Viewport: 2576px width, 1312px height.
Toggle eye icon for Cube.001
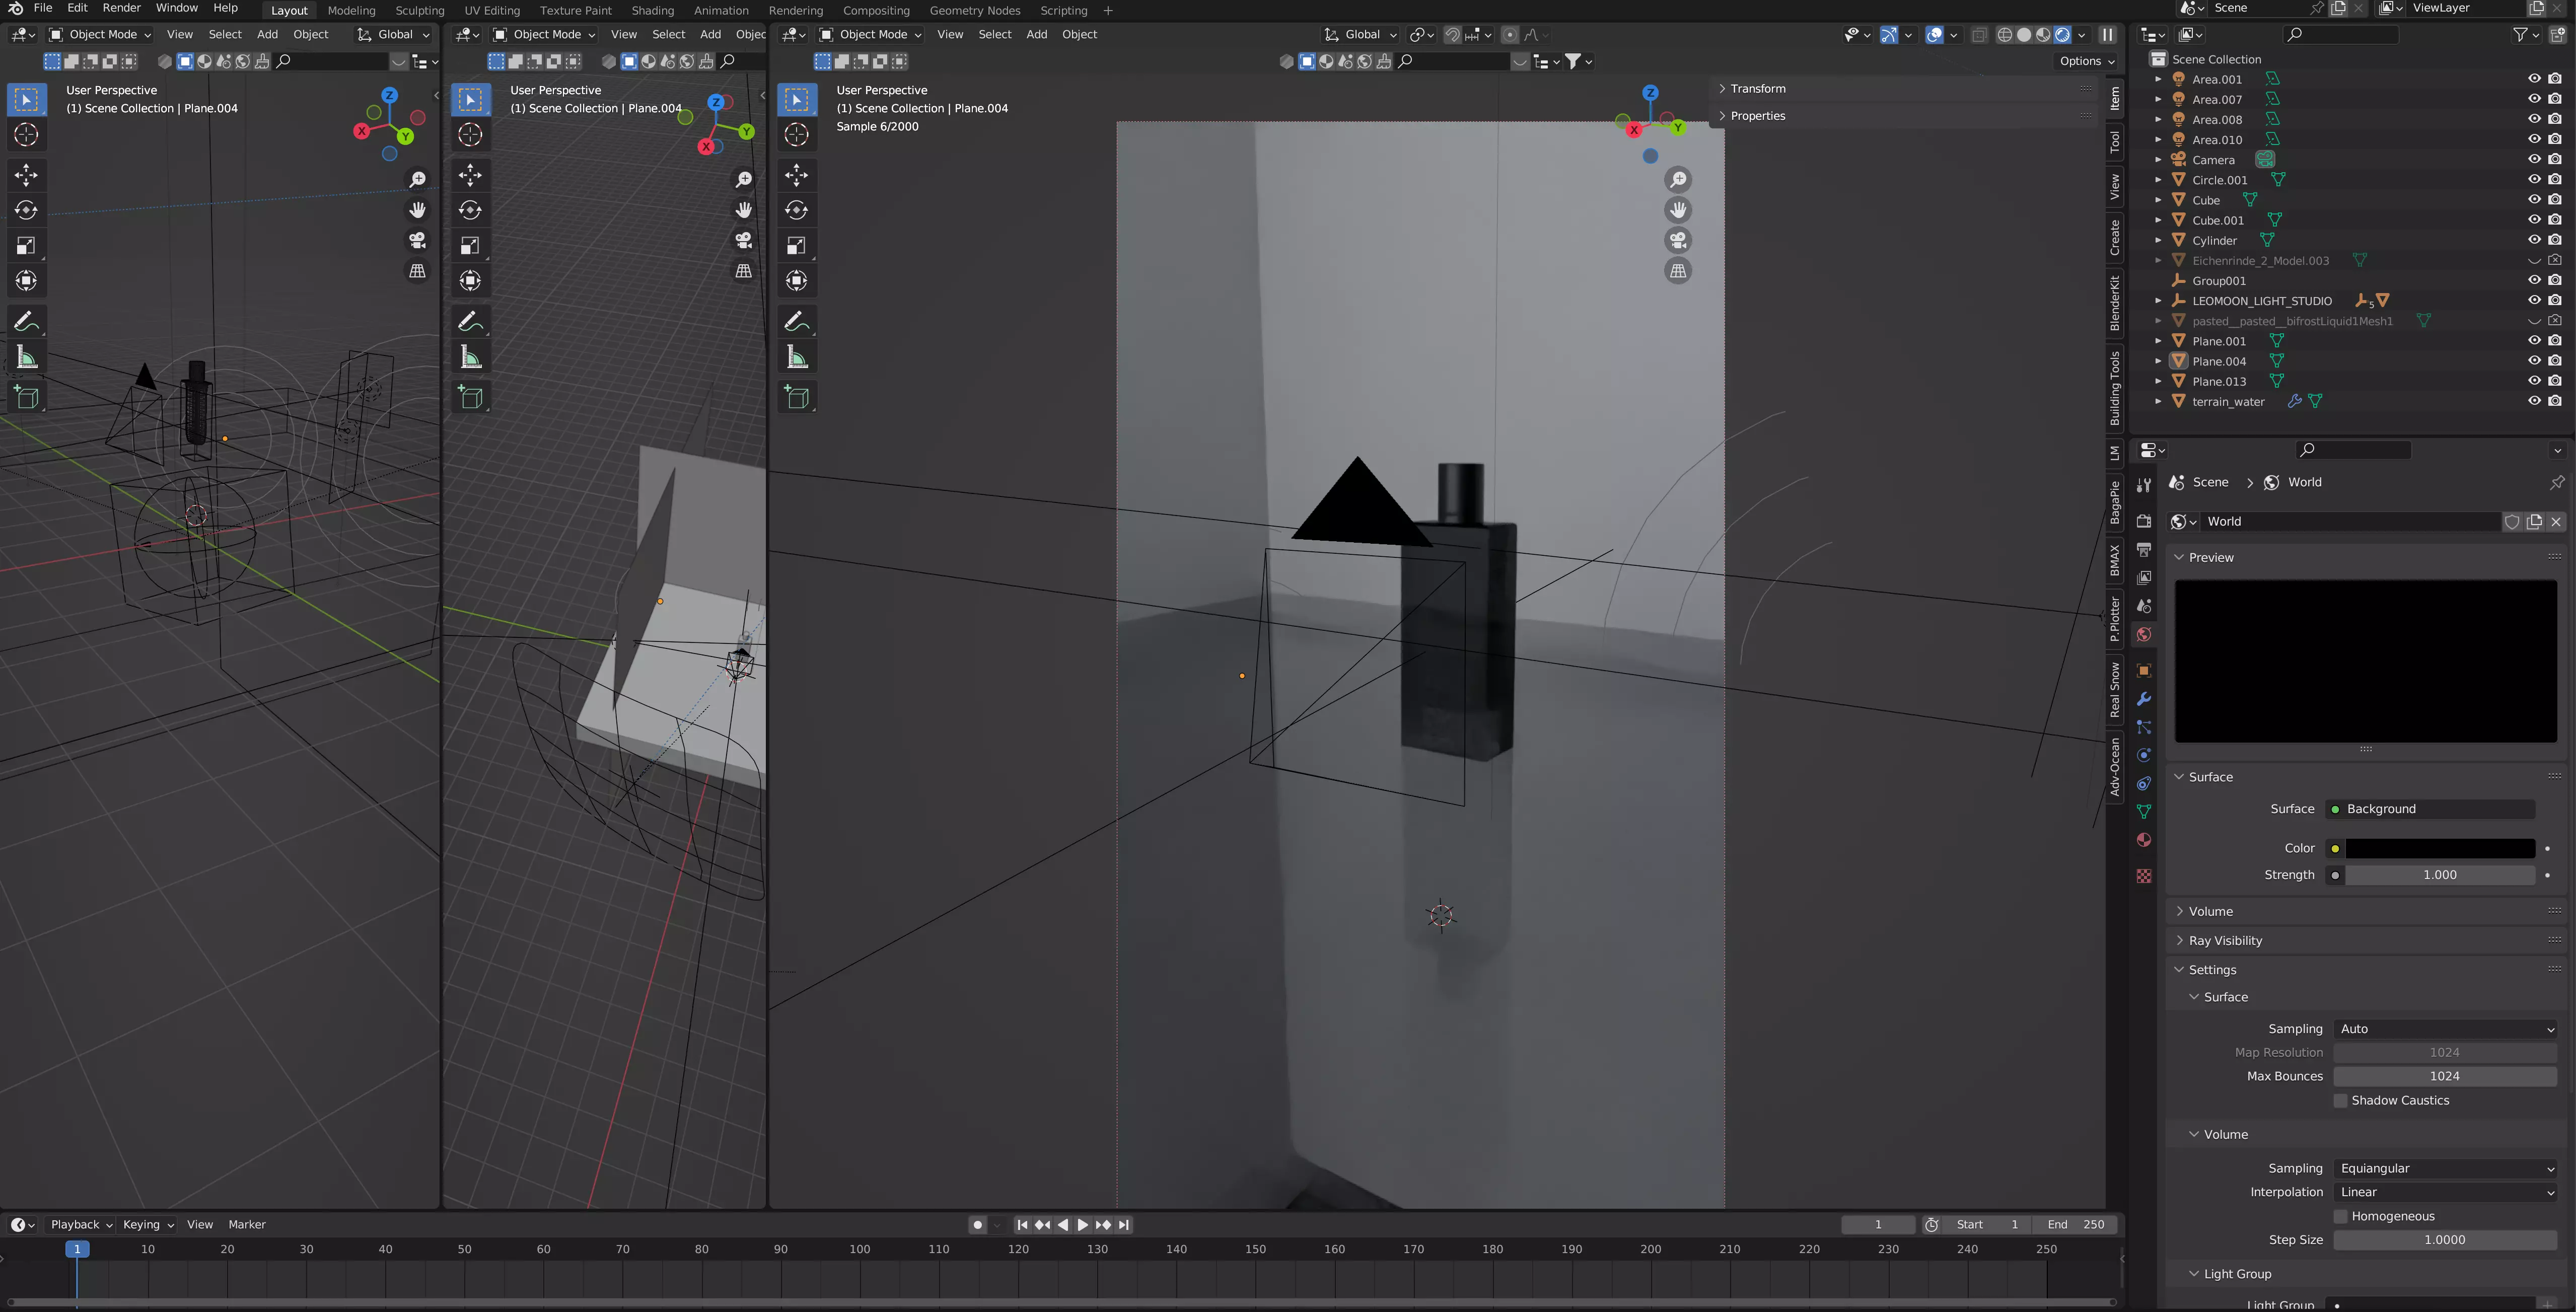pos(2534,220)
